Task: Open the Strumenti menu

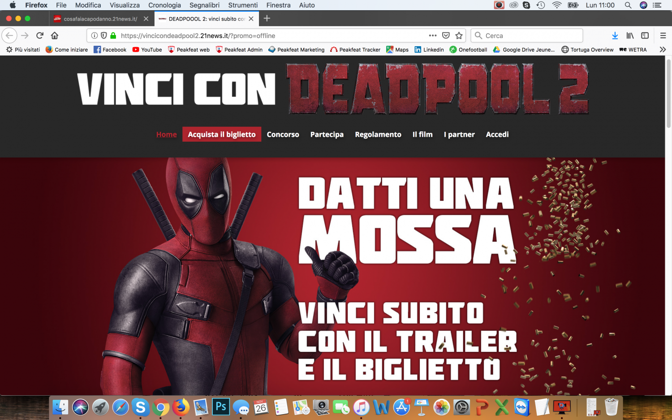Action: [x=243, y=5]
